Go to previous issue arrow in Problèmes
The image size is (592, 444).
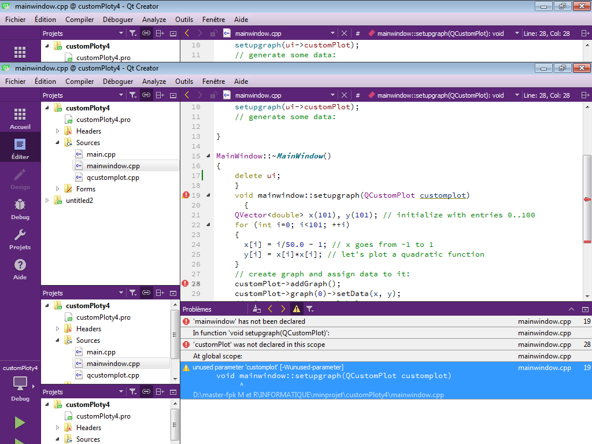(270, 309)
